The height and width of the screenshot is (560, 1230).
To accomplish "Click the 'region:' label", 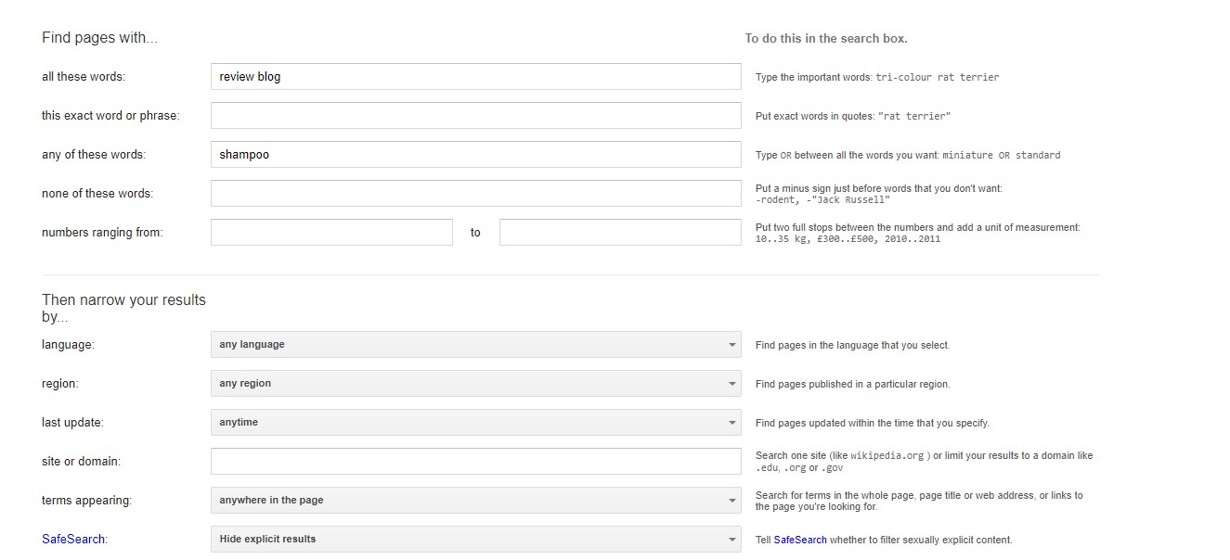I will pos(60,383).
